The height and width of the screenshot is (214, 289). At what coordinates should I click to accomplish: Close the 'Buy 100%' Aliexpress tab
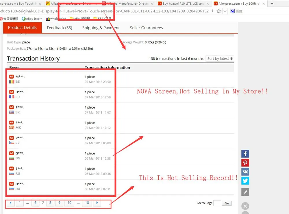(264, 4)
